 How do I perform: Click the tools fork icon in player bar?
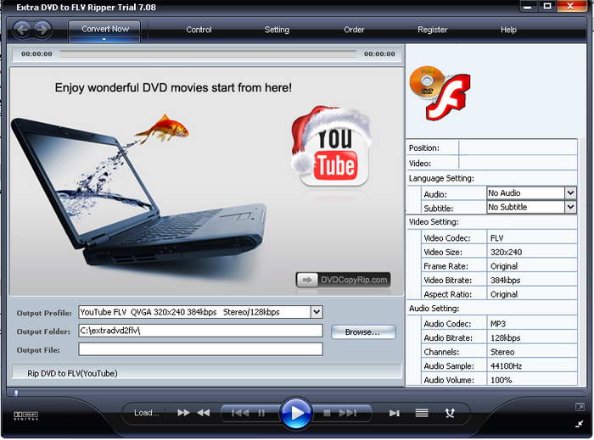450,413
